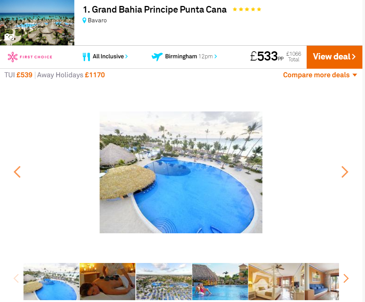Advance thumbnail strip with right arrow
365x302 pixels.
(x=346, y=278)
